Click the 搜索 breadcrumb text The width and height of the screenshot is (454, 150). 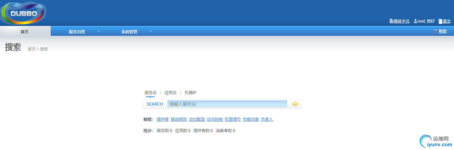tap(44, 49)
